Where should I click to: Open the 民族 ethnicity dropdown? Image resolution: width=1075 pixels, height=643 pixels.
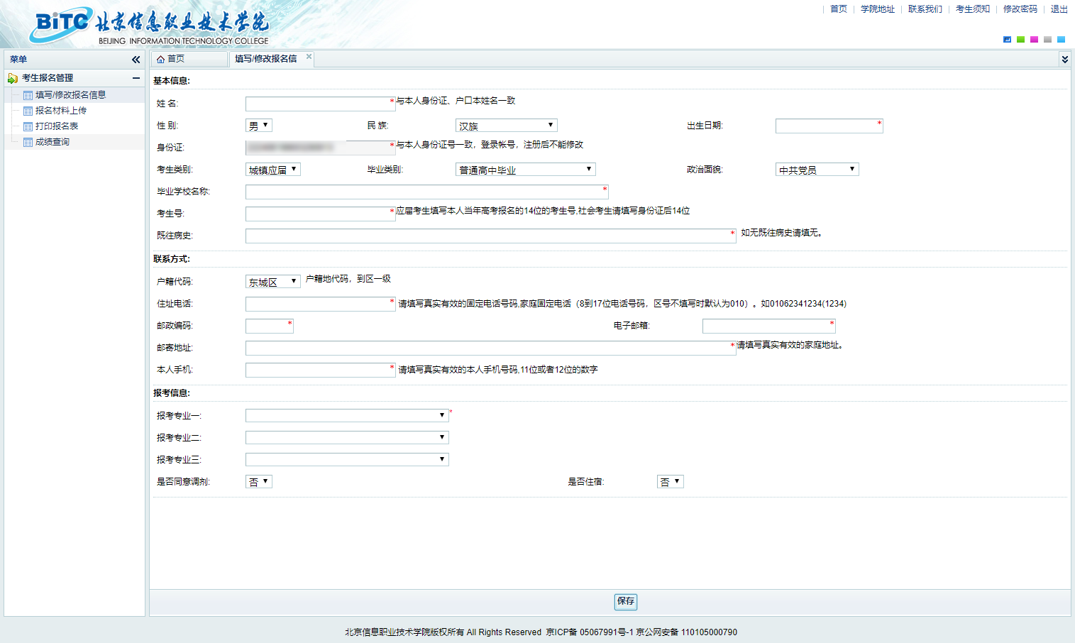[506, 126]
